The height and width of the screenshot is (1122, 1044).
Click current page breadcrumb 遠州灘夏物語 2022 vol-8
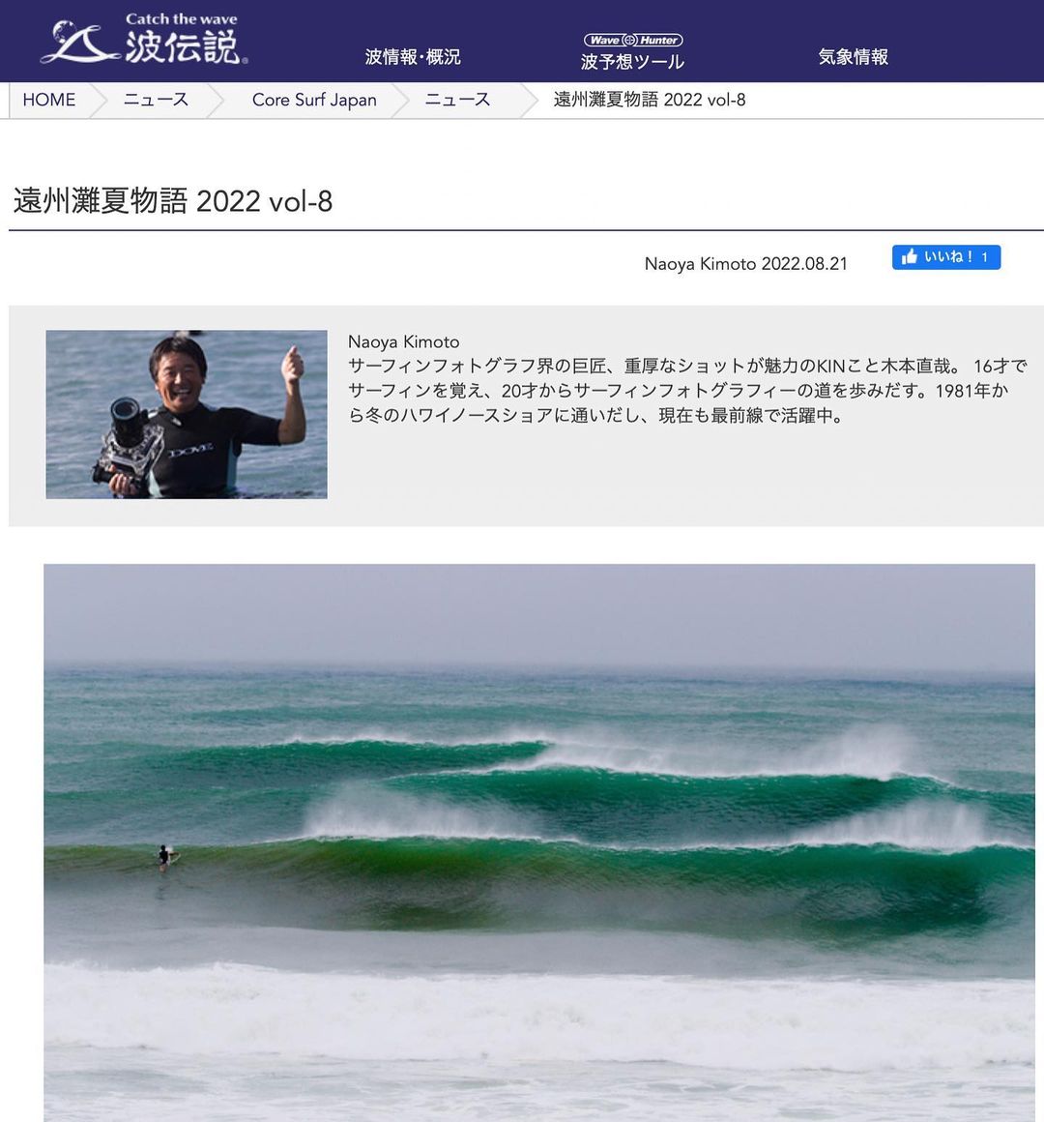(650, 100)
